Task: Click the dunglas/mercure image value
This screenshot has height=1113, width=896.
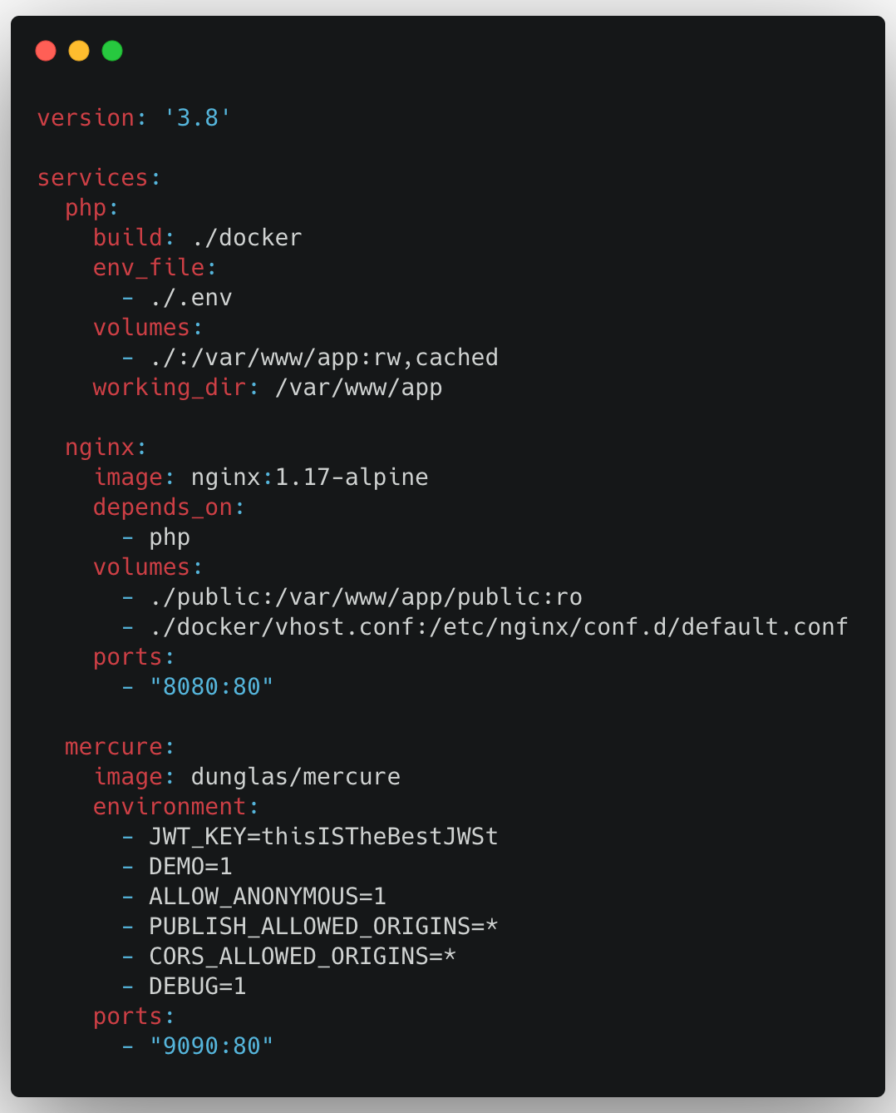Action: point(296,777)
